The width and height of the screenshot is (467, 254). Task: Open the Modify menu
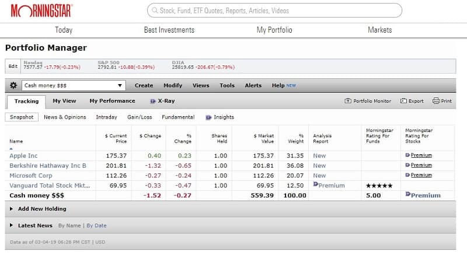(173, 85)
